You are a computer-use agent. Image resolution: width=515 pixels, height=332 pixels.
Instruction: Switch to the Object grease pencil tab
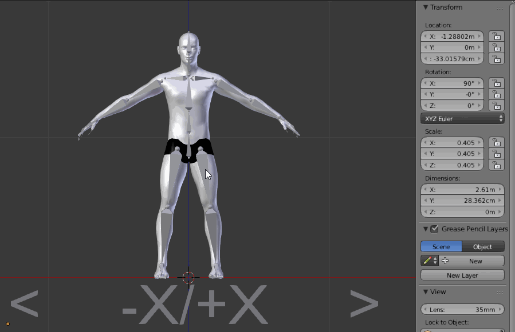[483, 246]
